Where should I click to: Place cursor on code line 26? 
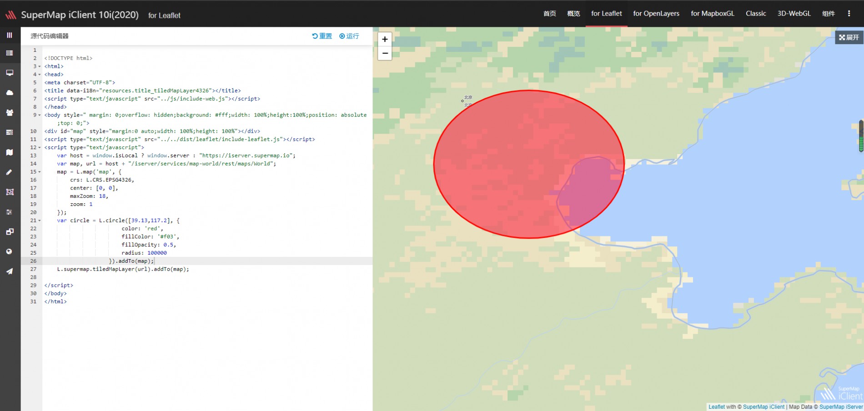[x=207, y=261]
